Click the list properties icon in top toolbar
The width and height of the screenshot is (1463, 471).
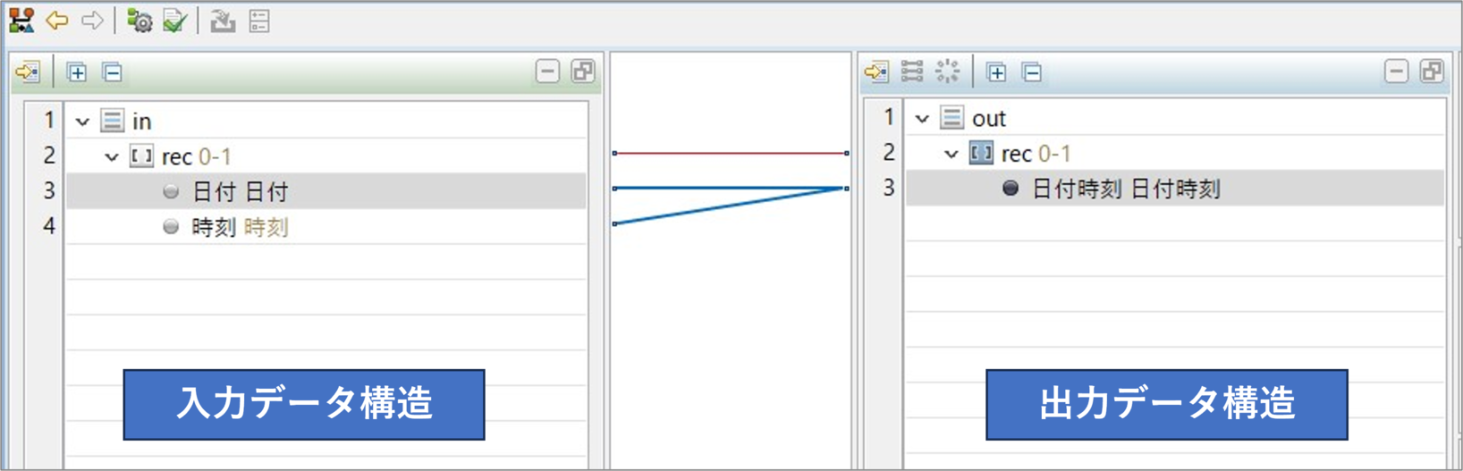[259, 21]
